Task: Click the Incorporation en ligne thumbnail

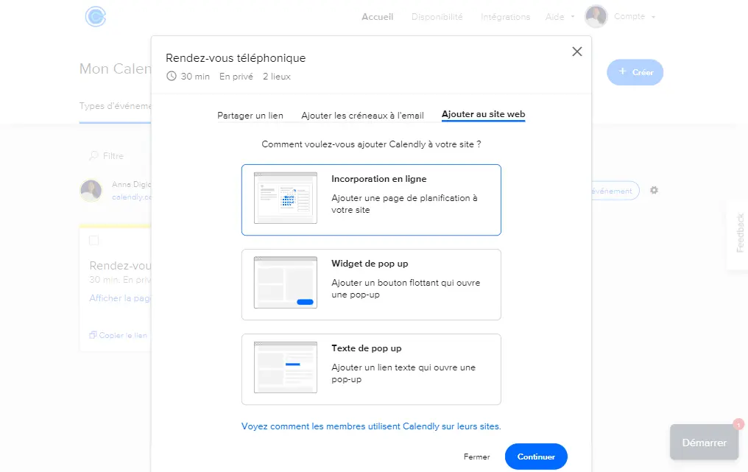Action: pos(285,198)
